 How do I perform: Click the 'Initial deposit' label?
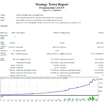(3, 43)
